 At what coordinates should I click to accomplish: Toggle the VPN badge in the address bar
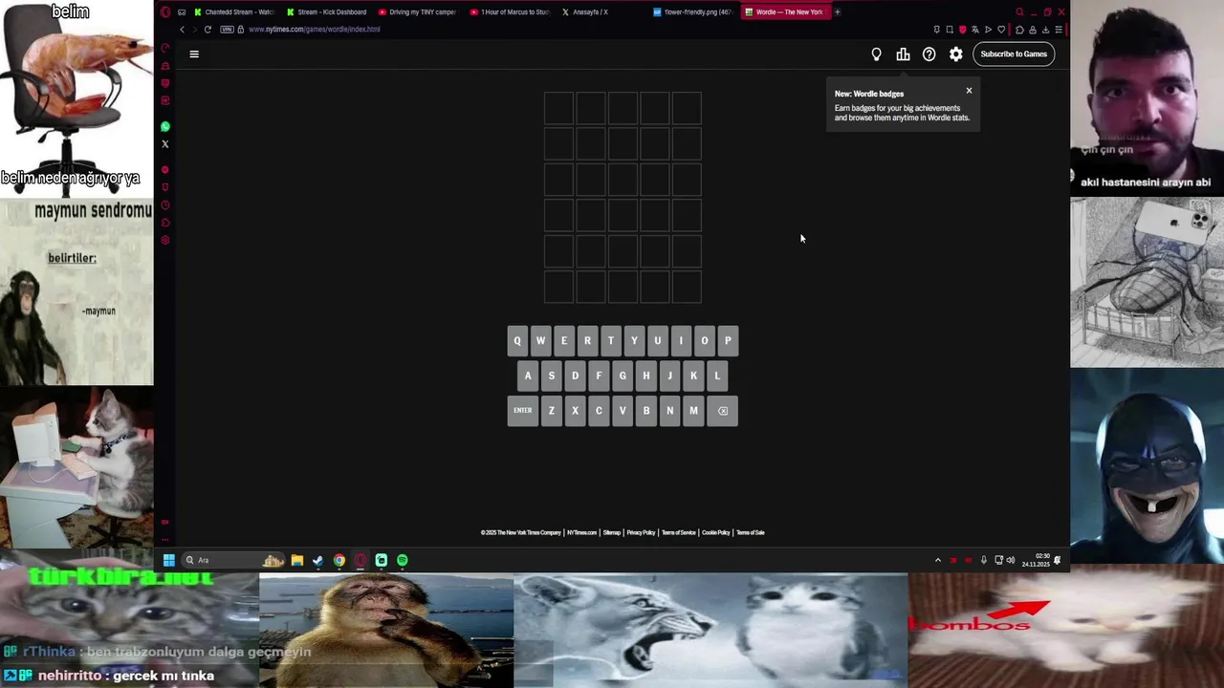(227, 30)
